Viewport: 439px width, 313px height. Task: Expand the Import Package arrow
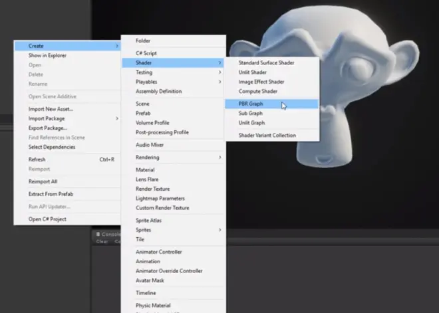pyautogui.click(x=117, y=118)
